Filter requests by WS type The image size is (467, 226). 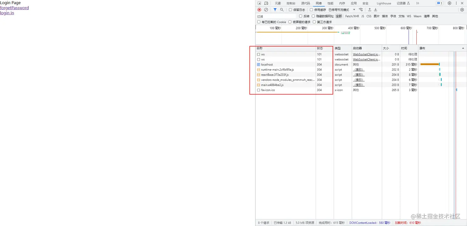pyautogui.click(x=409, y=16)
